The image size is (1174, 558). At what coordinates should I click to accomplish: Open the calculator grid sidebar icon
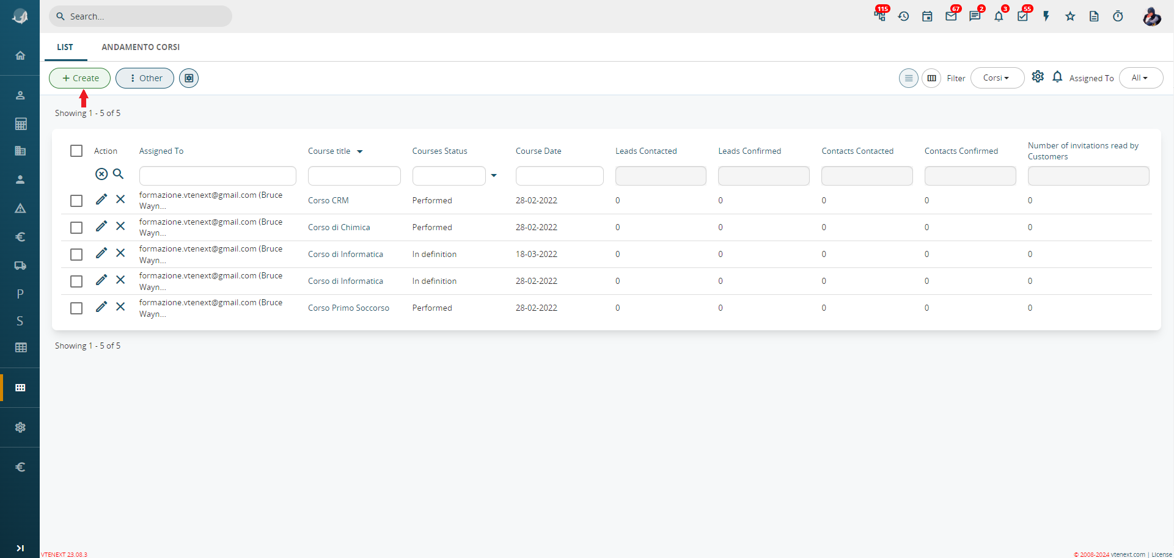[x=20, y=124]
